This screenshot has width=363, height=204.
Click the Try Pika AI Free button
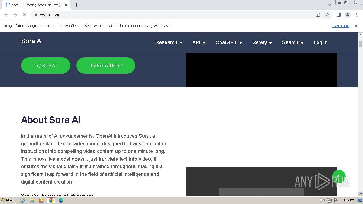(106, 65)
